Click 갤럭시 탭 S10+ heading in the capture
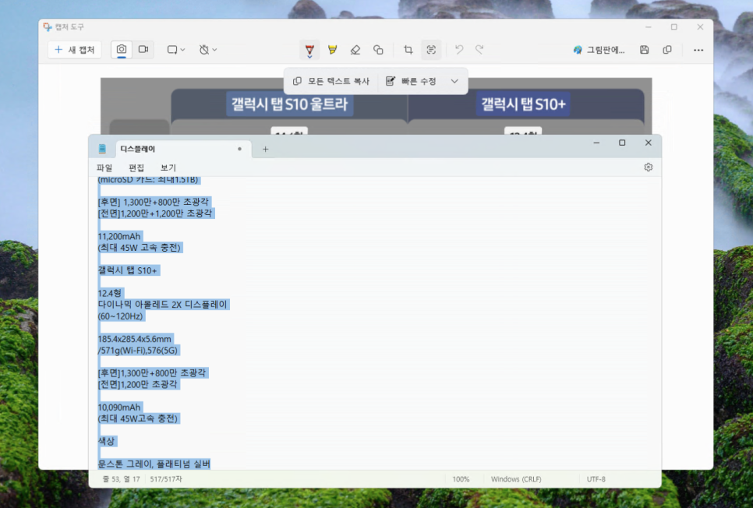The height and width of the screenshot is (508, 753). (x=524, y=104)
